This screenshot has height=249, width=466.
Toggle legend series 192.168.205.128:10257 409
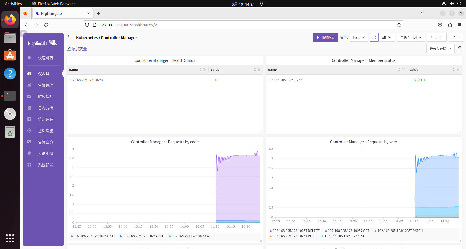(x=191, y=236)
